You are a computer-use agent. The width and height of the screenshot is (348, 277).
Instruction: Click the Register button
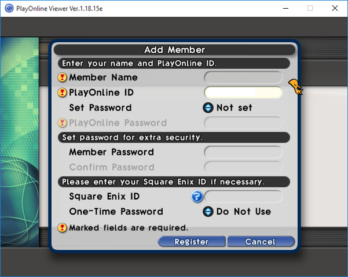coord(192,242)
